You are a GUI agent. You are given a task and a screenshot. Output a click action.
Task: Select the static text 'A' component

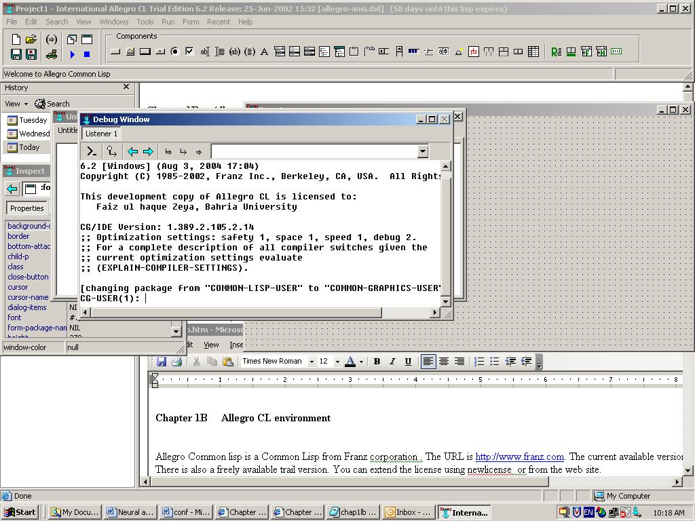[264, 52]
